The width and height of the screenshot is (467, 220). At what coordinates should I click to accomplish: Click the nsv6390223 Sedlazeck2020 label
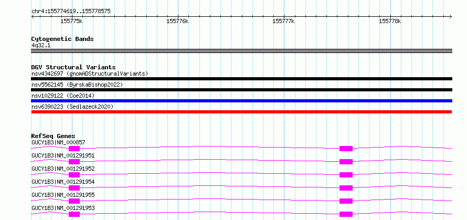72,107
